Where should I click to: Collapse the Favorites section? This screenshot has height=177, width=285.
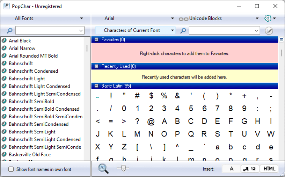point(97,39)
